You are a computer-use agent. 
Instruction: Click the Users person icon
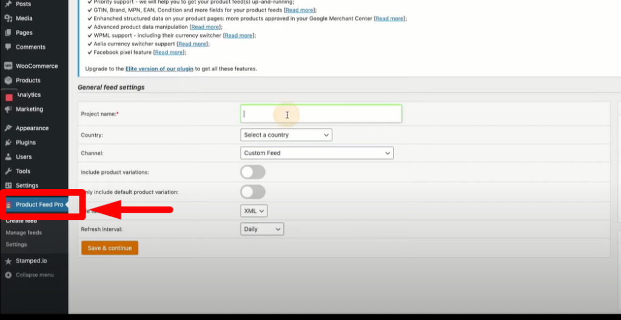(8, 157)
